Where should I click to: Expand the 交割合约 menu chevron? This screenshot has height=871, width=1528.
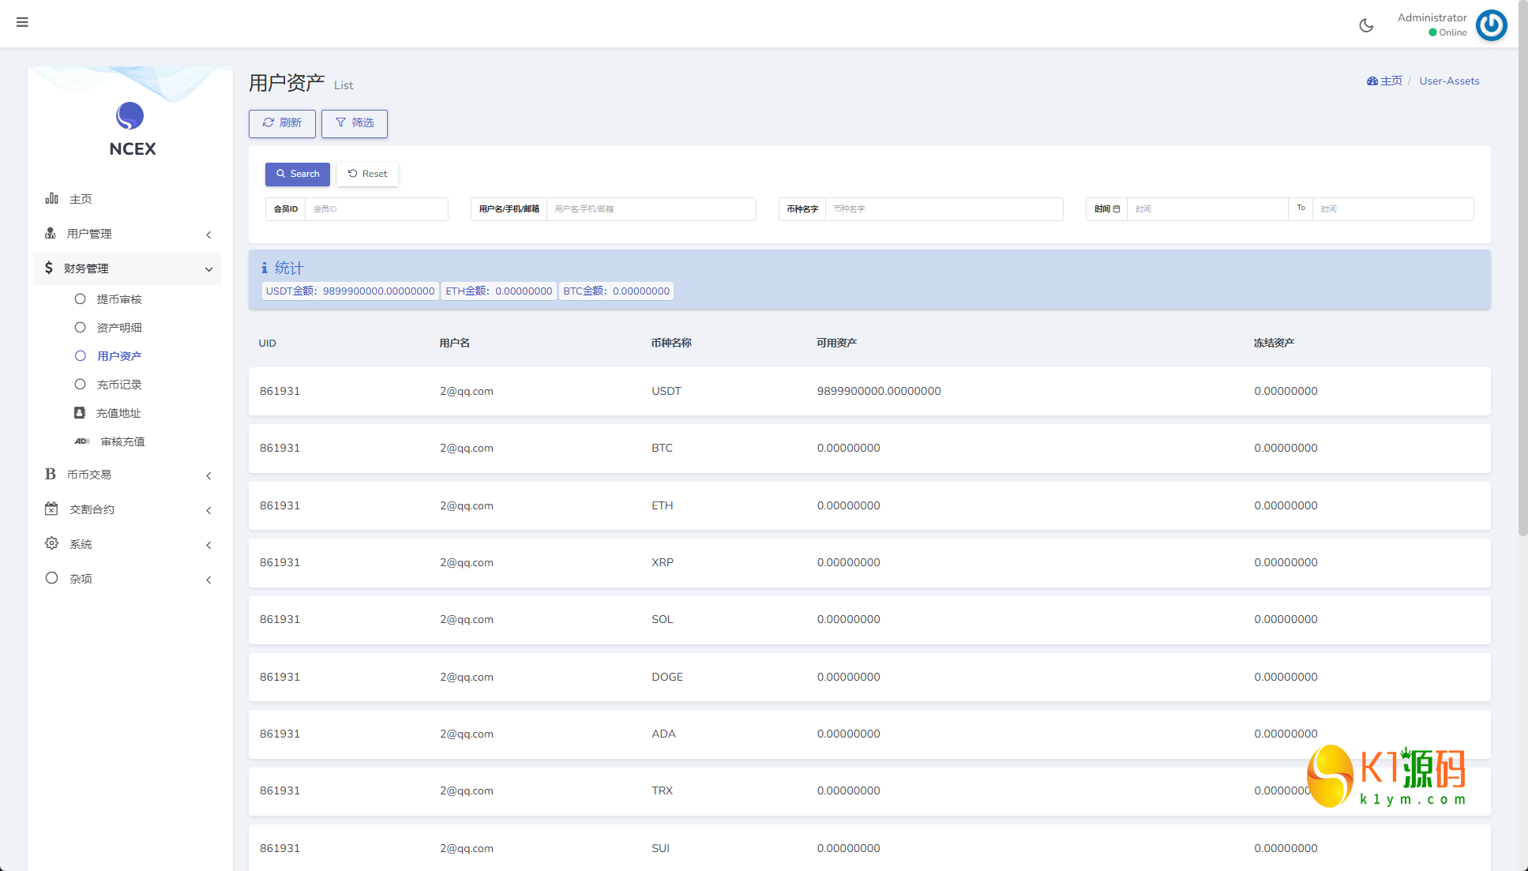coord(208,510)
